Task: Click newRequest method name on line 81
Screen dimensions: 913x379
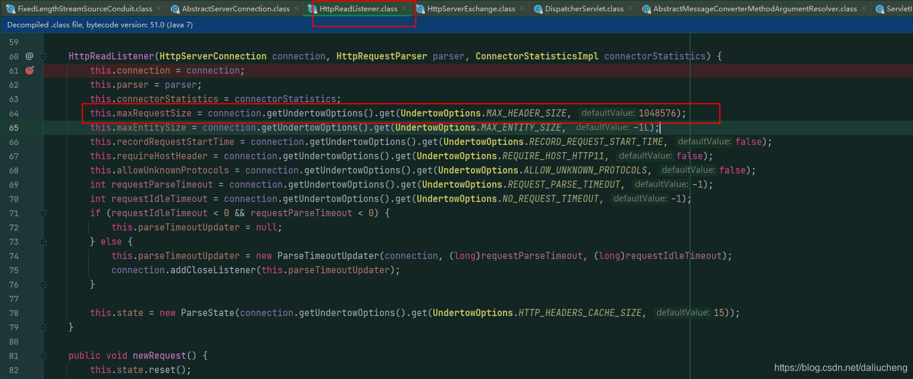Action: 160,355
